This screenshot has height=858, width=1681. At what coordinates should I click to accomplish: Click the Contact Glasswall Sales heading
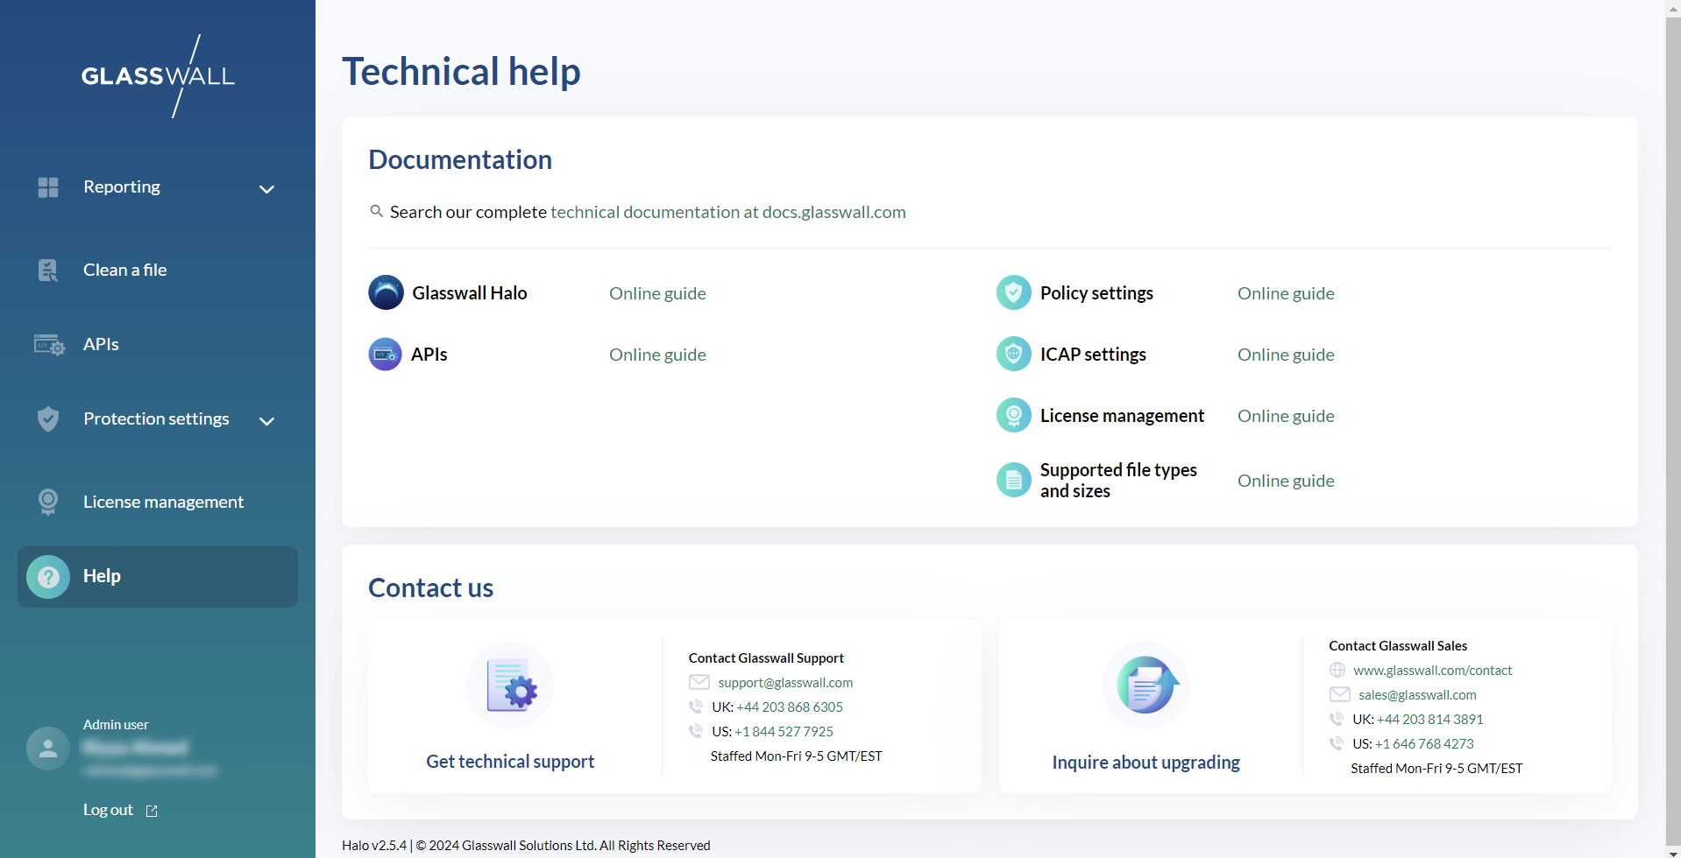1398,646
